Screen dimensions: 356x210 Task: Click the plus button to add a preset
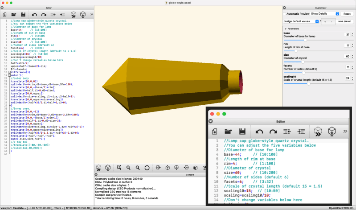click(325, 21)
